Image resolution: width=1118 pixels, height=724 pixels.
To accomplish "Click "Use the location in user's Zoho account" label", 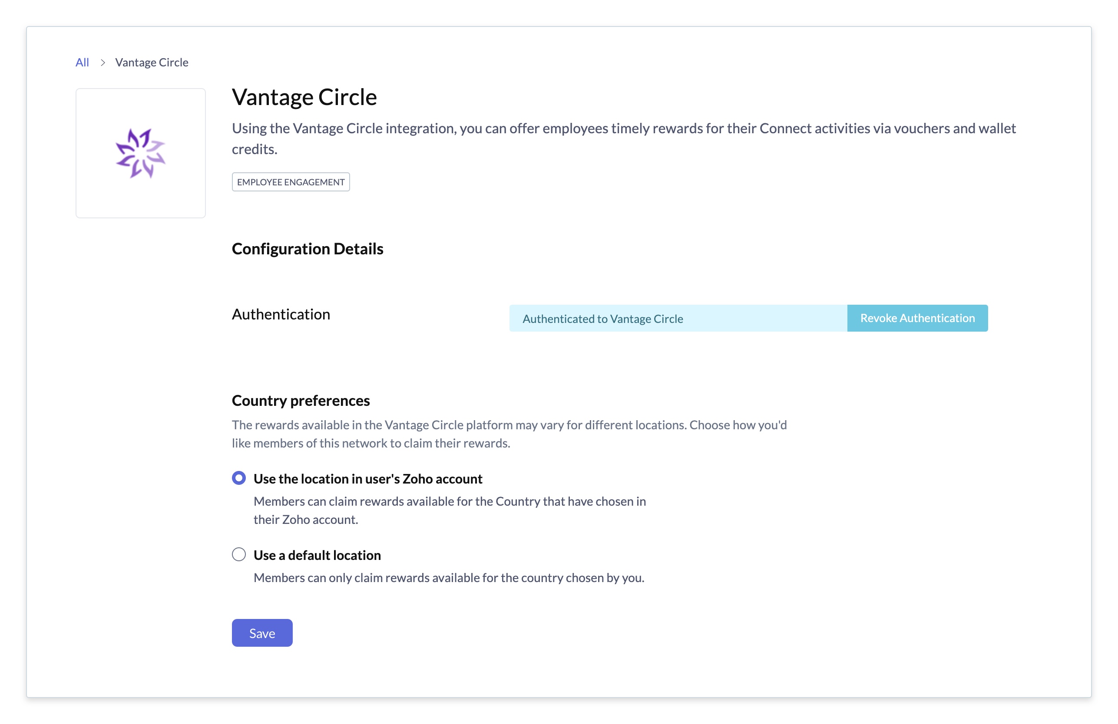I will coord(368,478).
